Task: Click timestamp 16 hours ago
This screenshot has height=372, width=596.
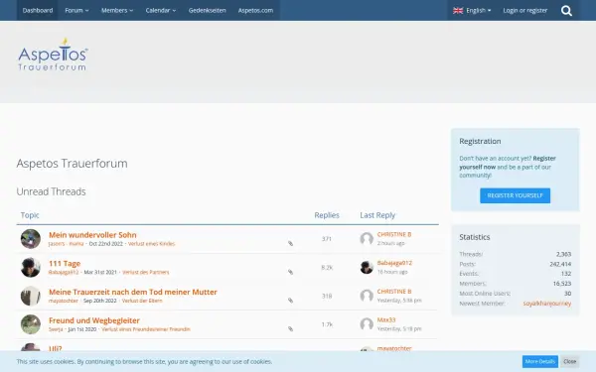Action: click(x=392, y=272)
